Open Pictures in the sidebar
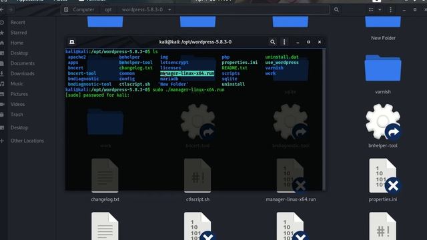This screenshot has width=427, height=240. coord(19,94)
